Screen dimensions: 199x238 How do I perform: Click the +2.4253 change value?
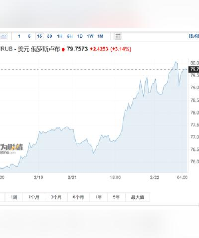coord(99,49)
